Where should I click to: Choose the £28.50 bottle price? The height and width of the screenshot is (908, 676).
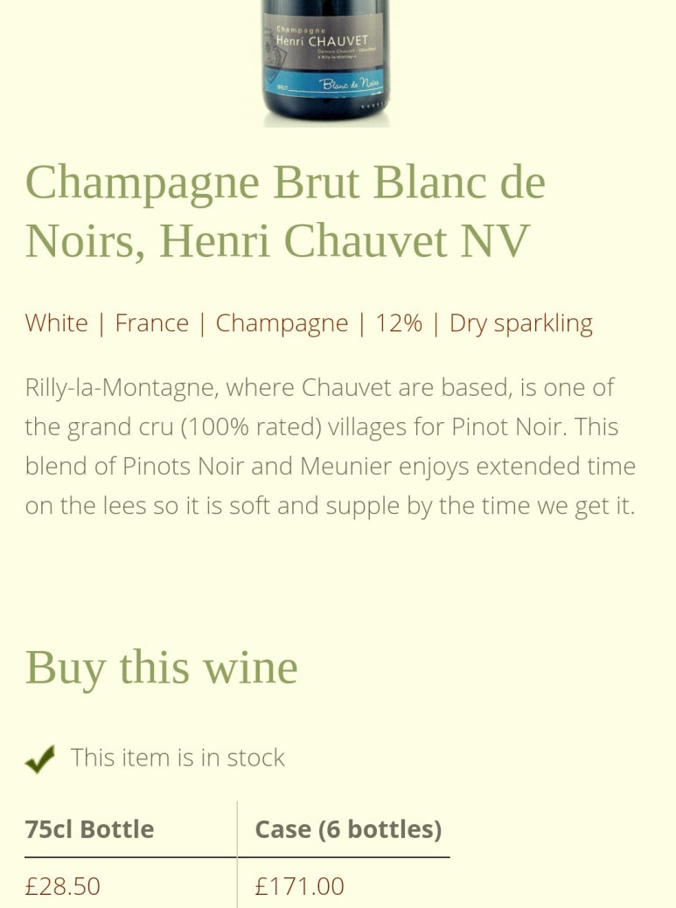(x=63, y=886)
